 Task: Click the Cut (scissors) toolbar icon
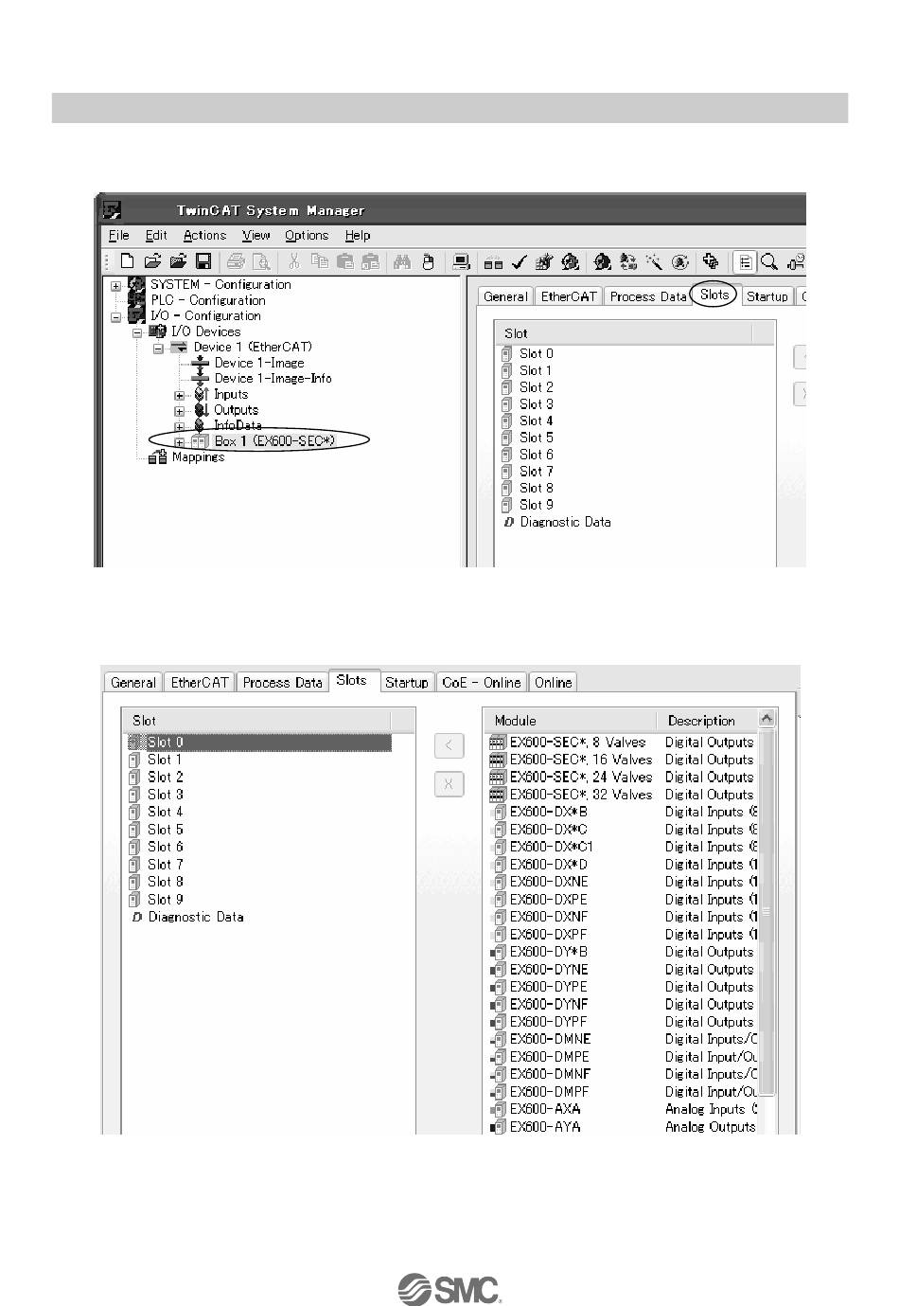pyautogui.click(x=293, y=261)
